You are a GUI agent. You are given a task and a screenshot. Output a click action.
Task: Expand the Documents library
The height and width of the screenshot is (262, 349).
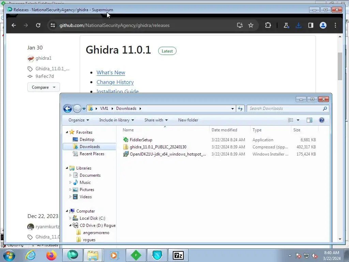click(70, 175)
